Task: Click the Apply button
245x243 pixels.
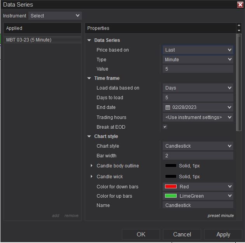Action: [223, 234]
